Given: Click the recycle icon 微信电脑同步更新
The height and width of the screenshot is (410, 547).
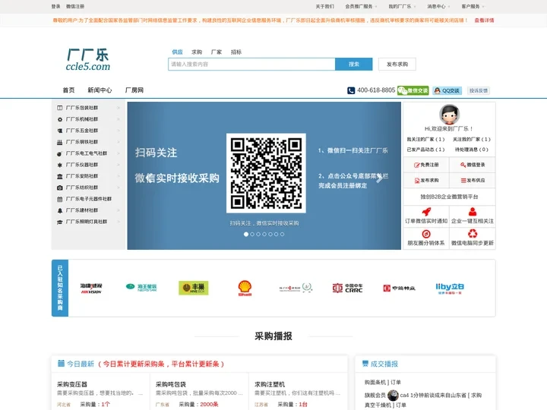Looking at the screenshot, I should point(473,233).
